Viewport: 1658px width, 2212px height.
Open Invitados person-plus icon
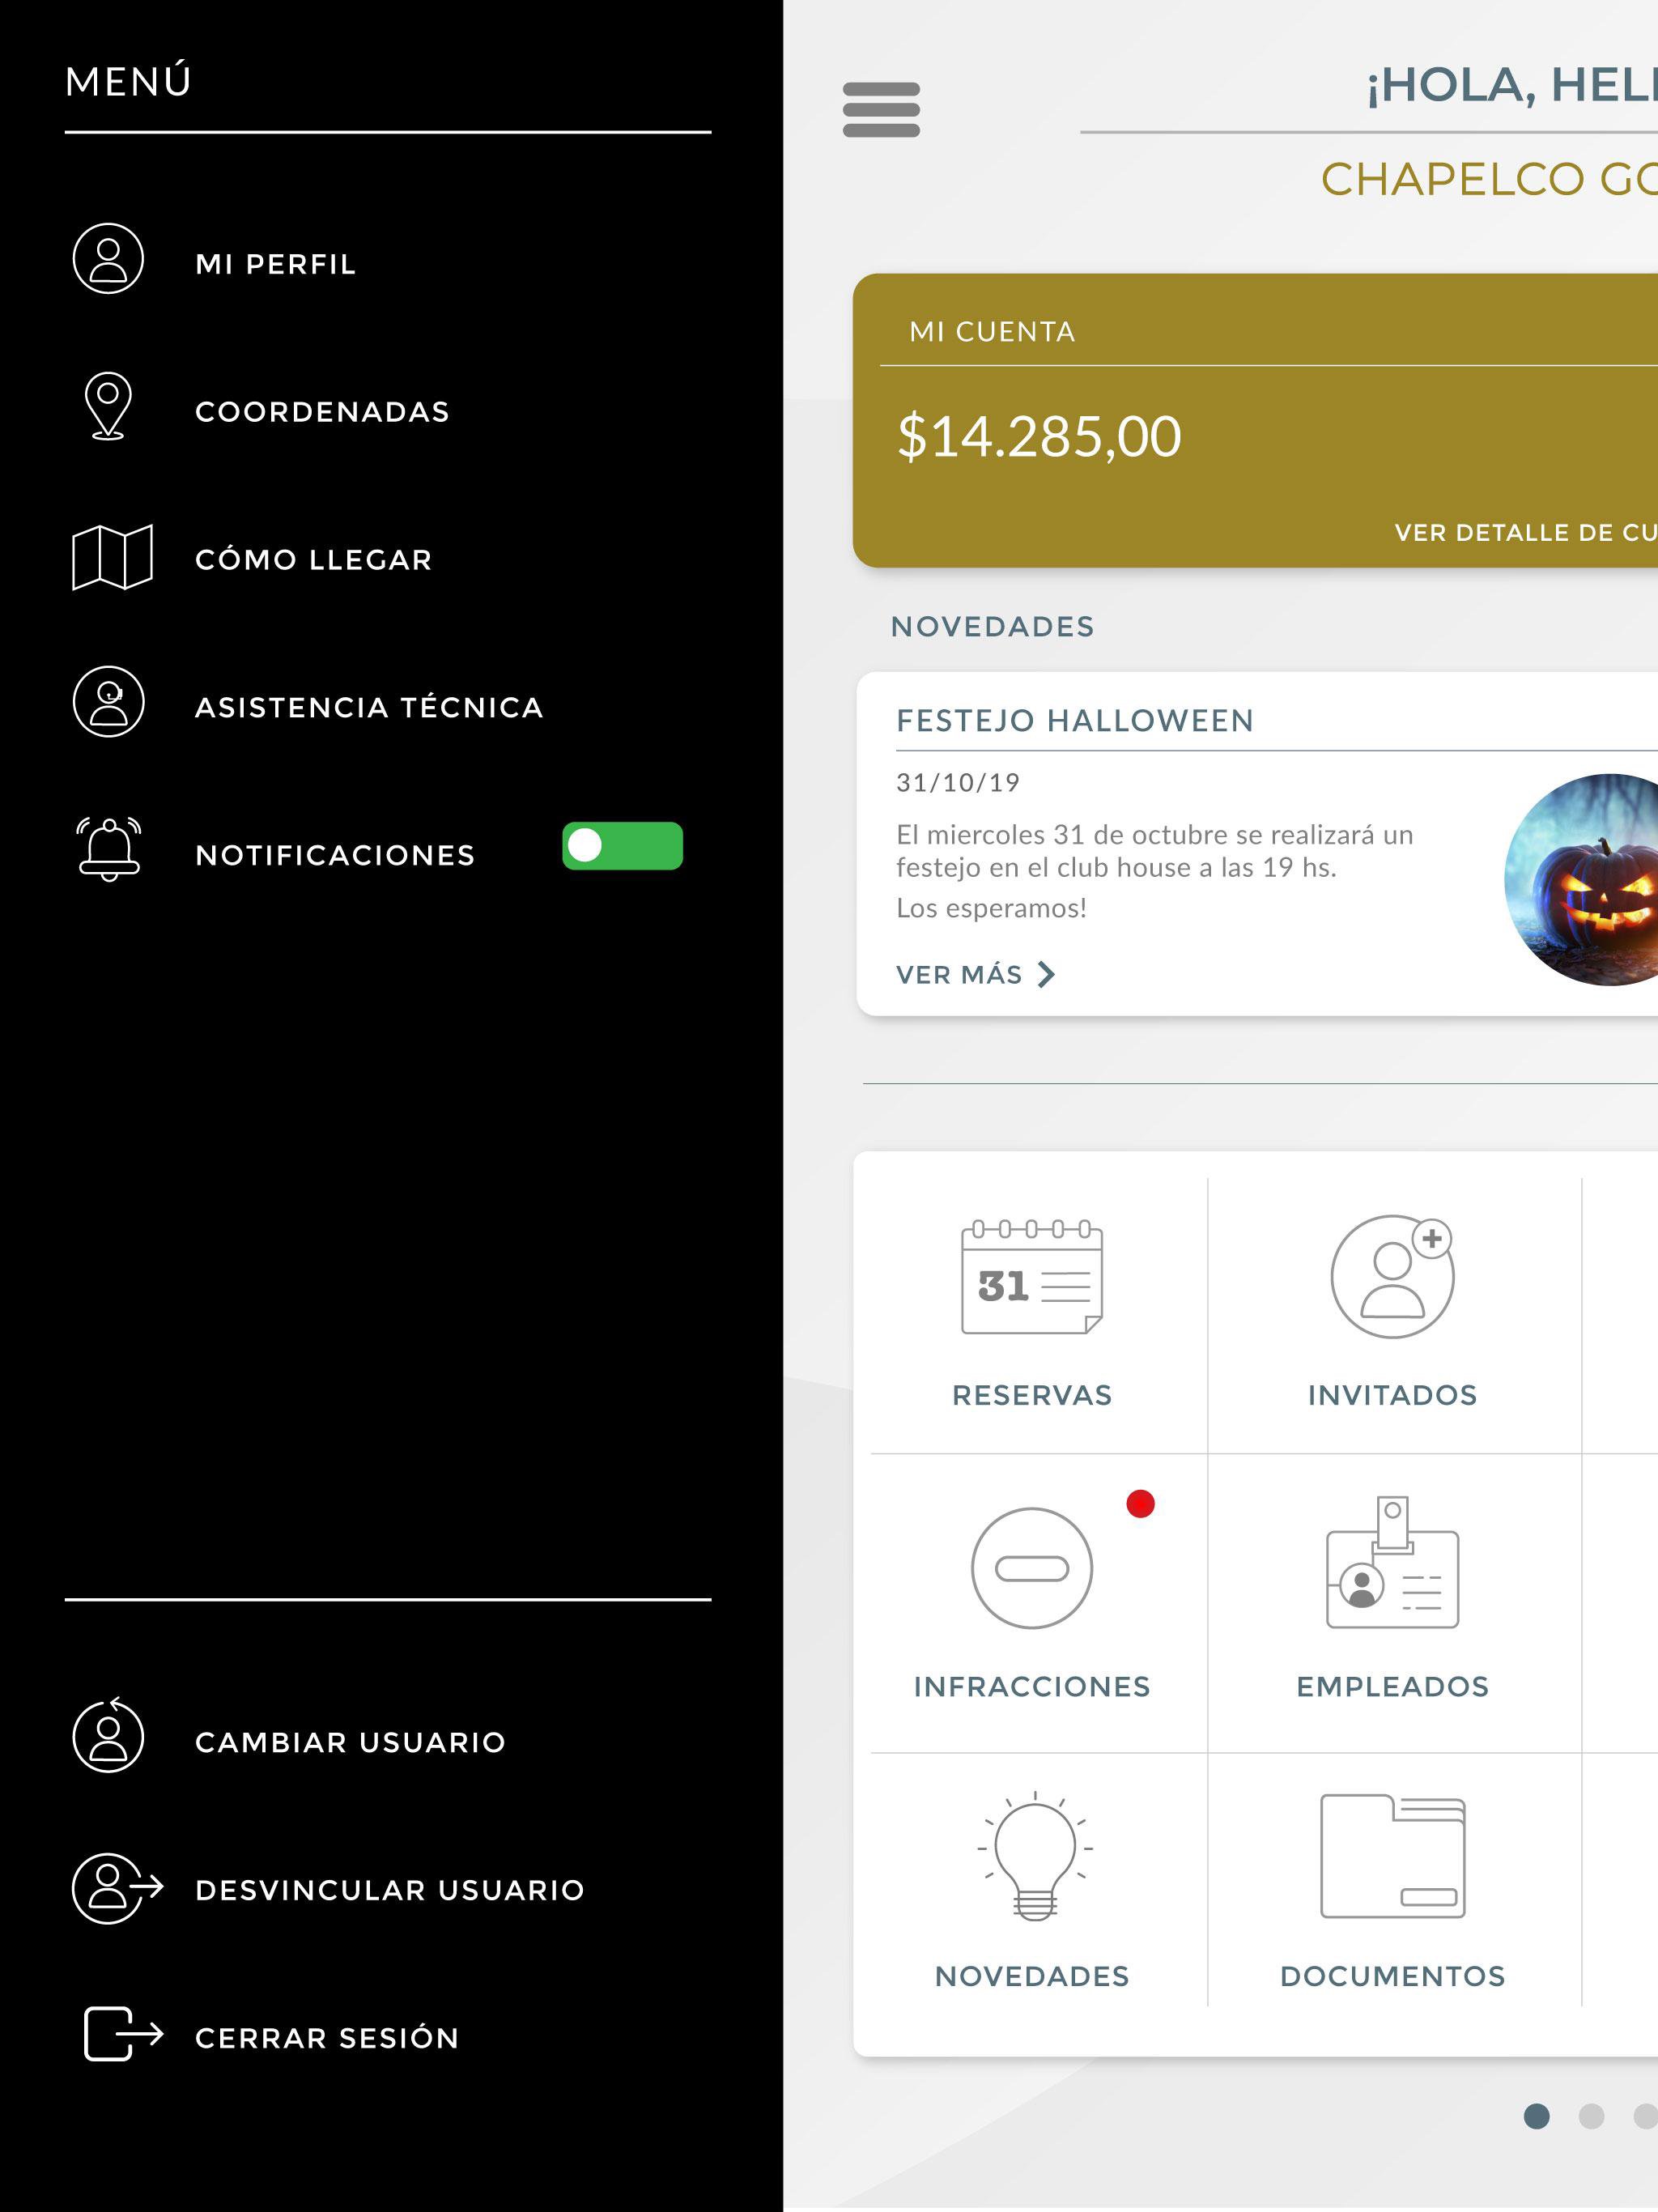click(1392, 1277)
